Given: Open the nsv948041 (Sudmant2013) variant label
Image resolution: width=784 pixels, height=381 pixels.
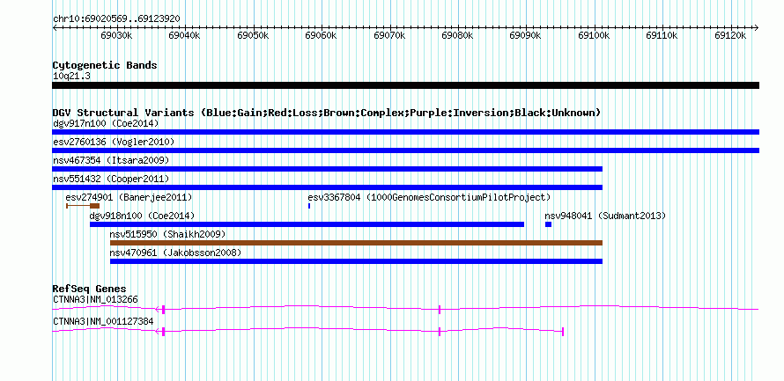Looking at the screenshot, I should pos(605,216).
